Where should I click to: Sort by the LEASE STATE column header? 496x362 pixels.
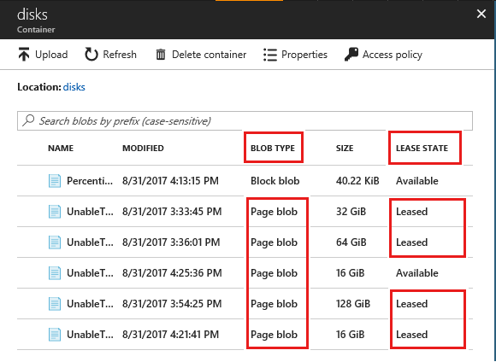(x=422, y=149)
